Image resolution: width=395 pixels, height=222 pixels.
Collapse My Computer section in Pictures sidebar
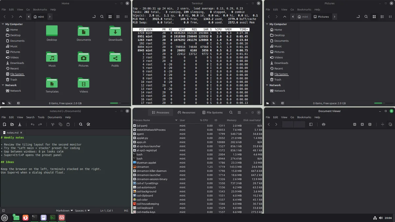(267, 24)
